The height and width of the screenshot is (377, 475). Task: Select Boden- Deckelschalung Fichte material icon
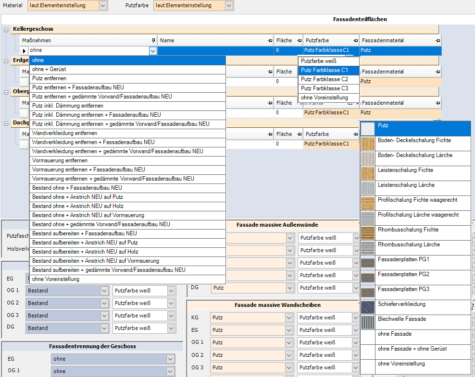[368, 144]
